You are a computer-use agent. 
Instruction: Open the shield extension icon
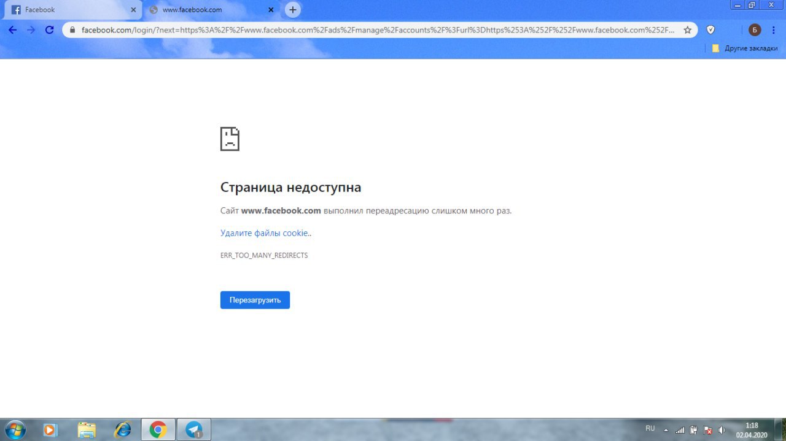pos(710,29)
